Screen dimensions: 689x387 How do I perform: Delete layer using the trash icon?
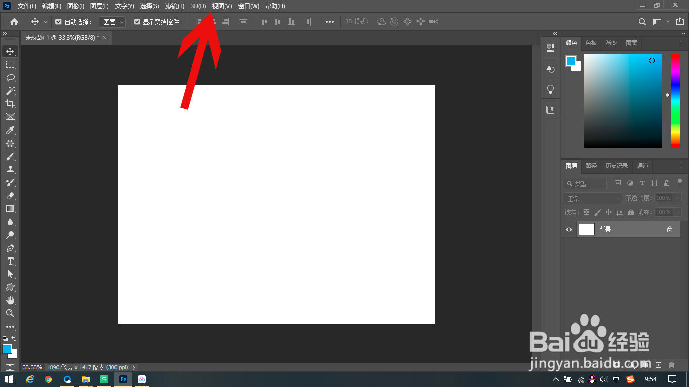tap(671, 365)
